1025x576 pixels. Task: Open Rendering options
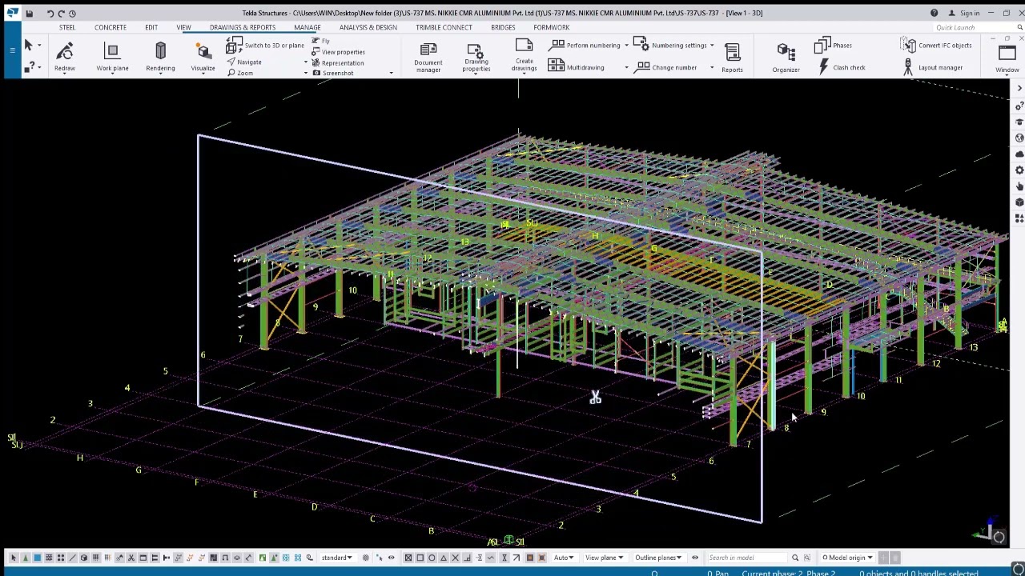click(x=160, y=57)
